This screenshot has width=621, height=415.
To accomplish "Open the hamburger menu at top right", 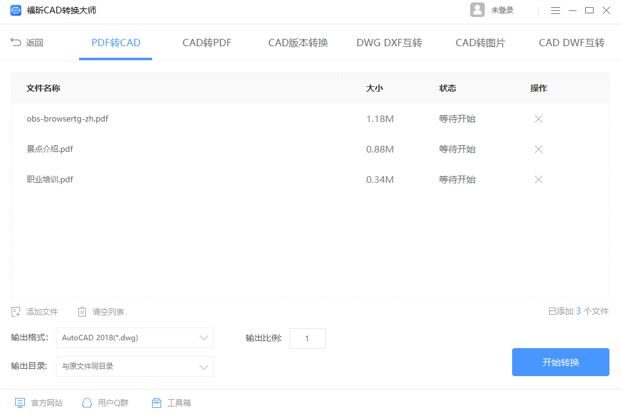I will tap(555, 10).
